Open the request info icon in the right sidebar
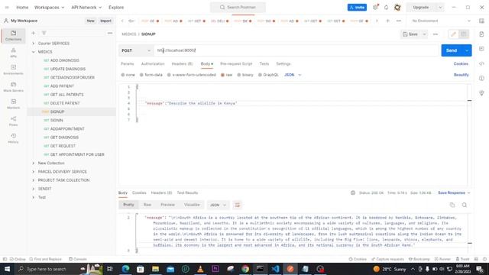Screen dimensions: 489x275 481,78
